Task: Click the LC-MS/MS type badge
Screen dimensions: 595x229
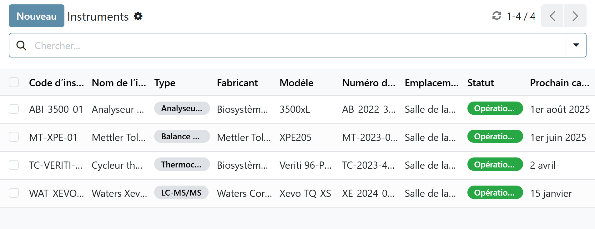Action: [181, 193]
